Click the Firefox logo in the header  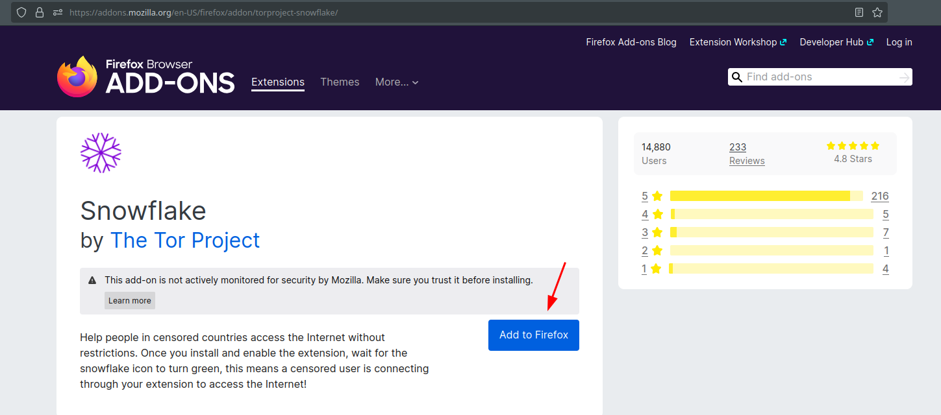point(77,77)
